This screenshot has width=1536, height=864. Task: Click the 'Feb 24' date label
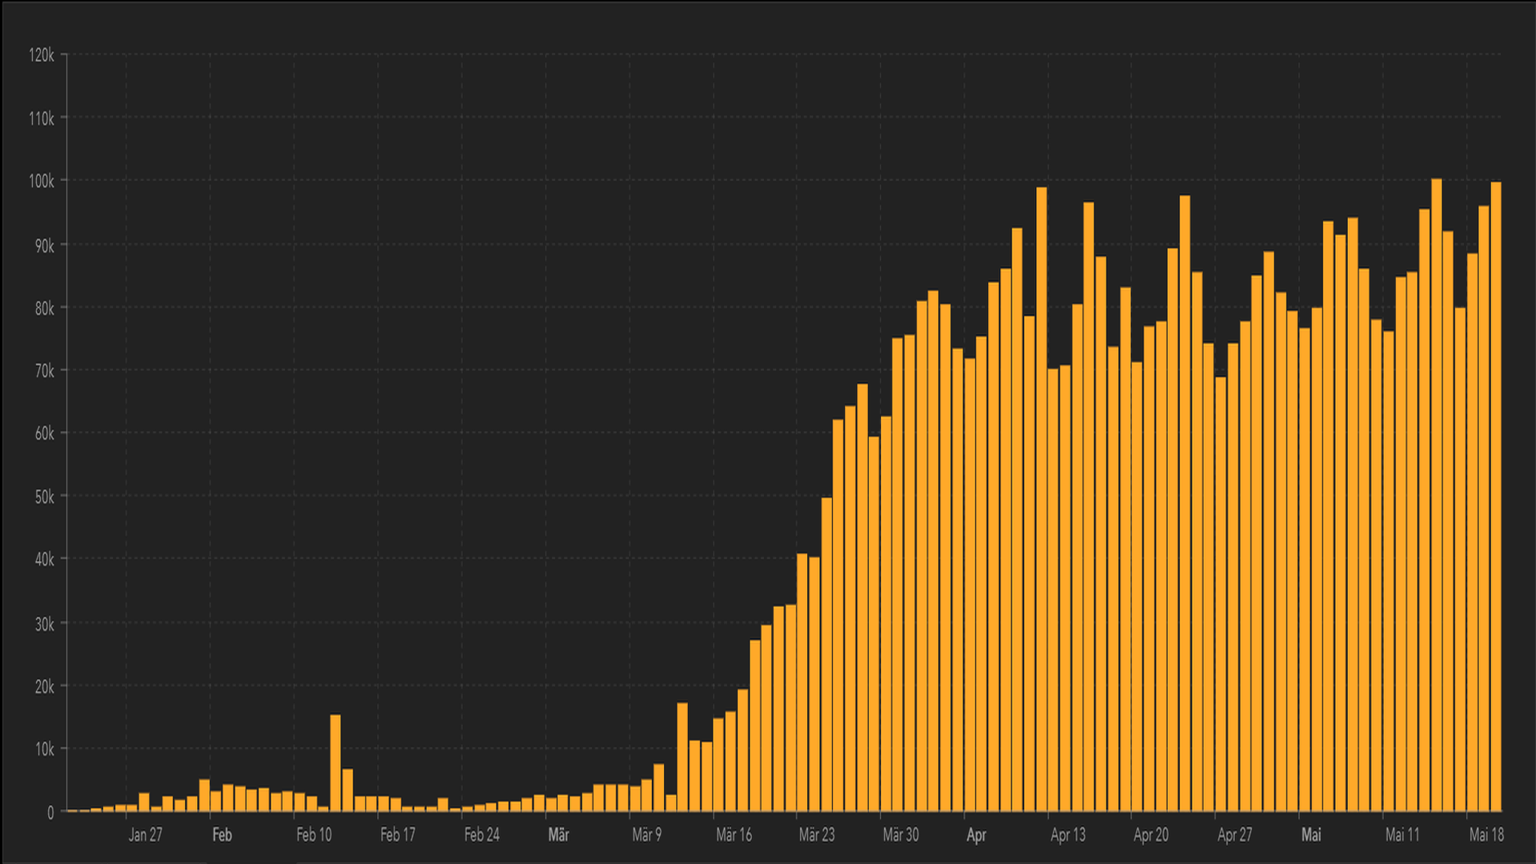pyautogui.click(x=482, y=835)
